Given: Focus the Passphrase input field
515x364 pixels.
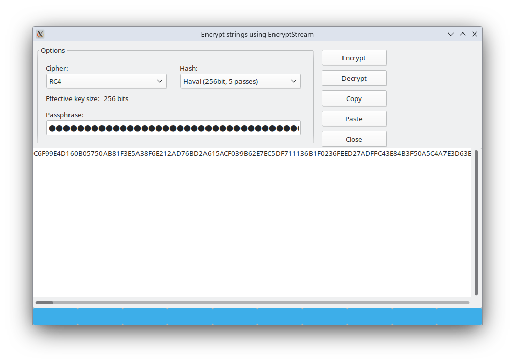Looking at the screenshot, I should (174, 128).
